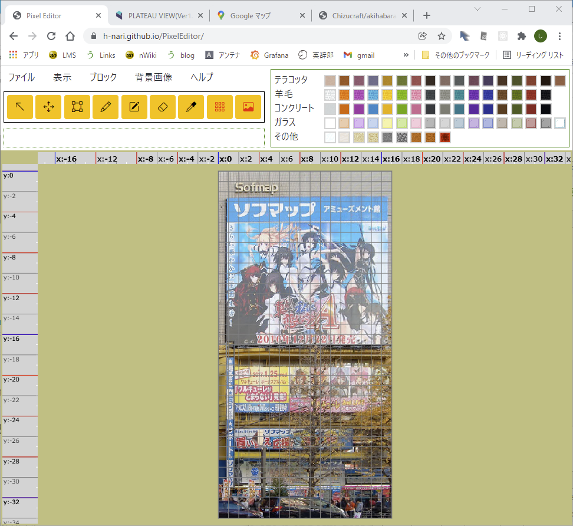The height and width of the screenshot is (526, 573).
Task: Expand the bookmarks overflow chevron
Action: pos(406,55)
